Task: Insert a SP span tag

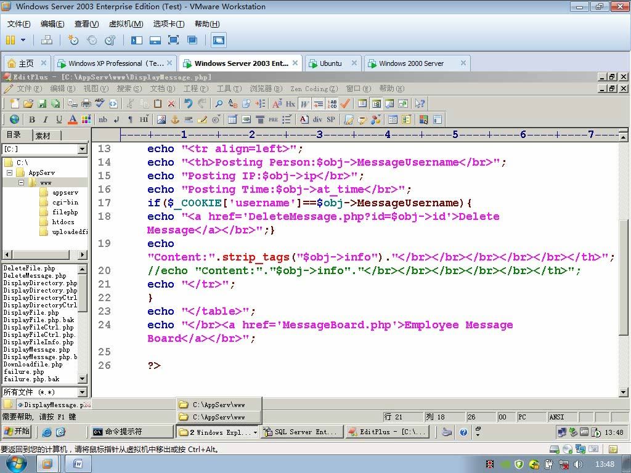Action: [x=331, y=119]
